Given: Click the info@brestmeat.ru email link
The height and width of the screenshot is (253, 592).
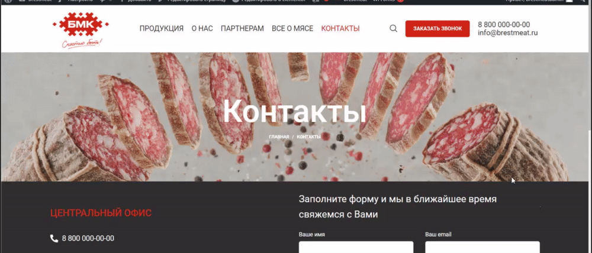Looking at the screenshot, I should pos(508,33).
